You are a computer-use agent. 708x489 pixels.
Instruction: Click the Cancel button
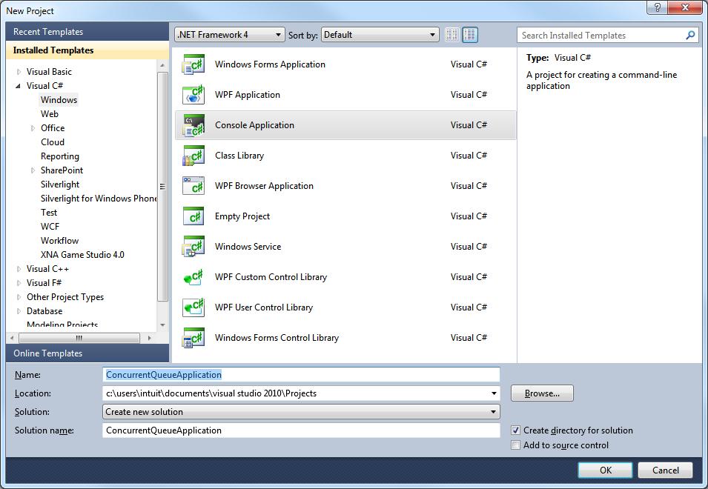pyautogui.click(x=665, y=470)
